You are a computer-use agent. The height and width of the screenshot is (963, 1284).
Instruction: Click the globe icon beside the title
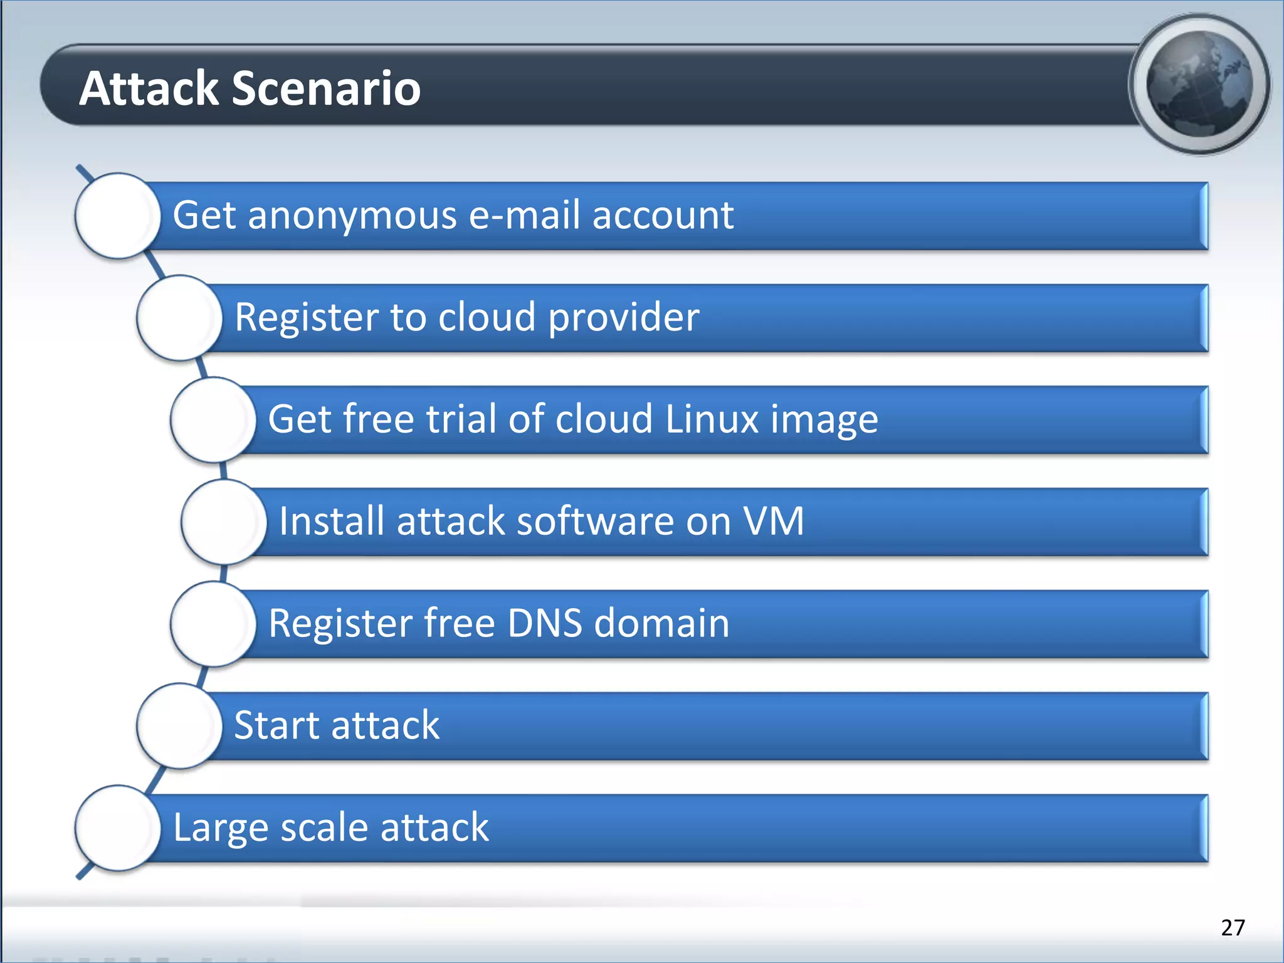click(1199, 85)
